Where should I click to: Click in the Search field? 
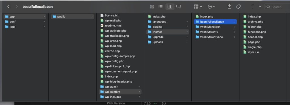tap(277, 7)
